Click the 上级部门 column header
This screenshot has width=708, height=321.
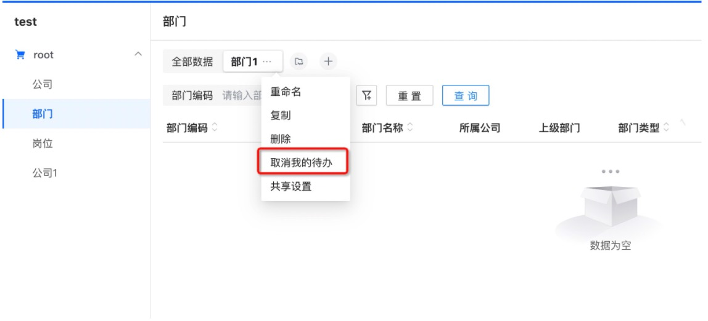pos(559,129)
